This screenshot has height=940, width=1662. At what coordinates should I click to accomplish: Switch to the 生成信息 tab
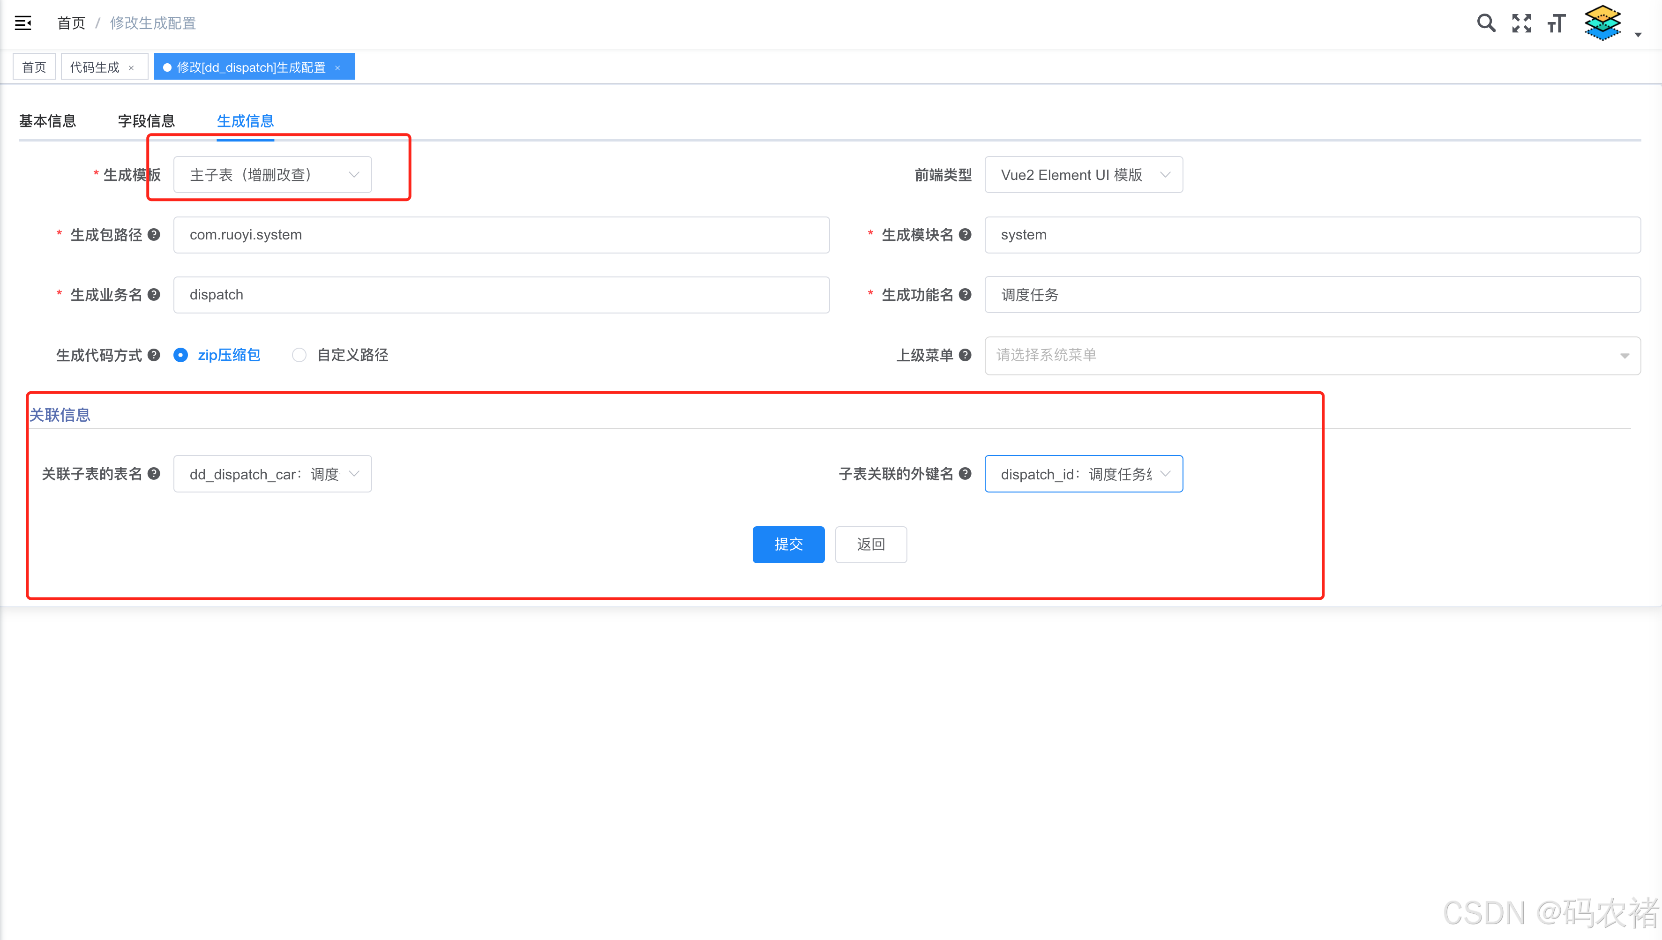(245, 121)
